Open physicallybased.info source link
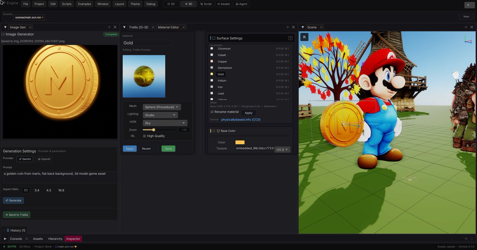The width and height of the screenshot is (477, 250). [241, 119]
